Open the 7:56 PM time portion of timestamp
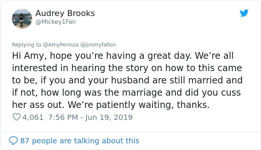261x150 pixels. [63, 117]
